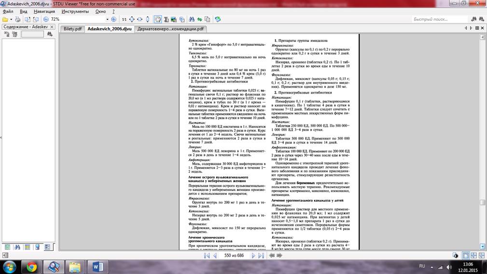Select the image selection tool
Viewport: 487px width, 274px height.
[x=174, y=19]
